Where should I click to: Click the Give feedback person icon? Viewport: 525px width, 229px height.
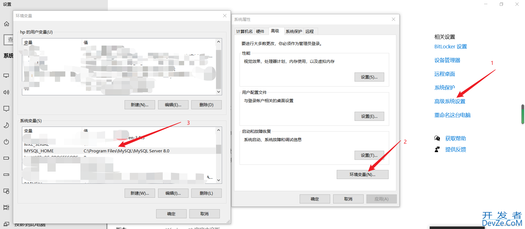coord(437,149)
